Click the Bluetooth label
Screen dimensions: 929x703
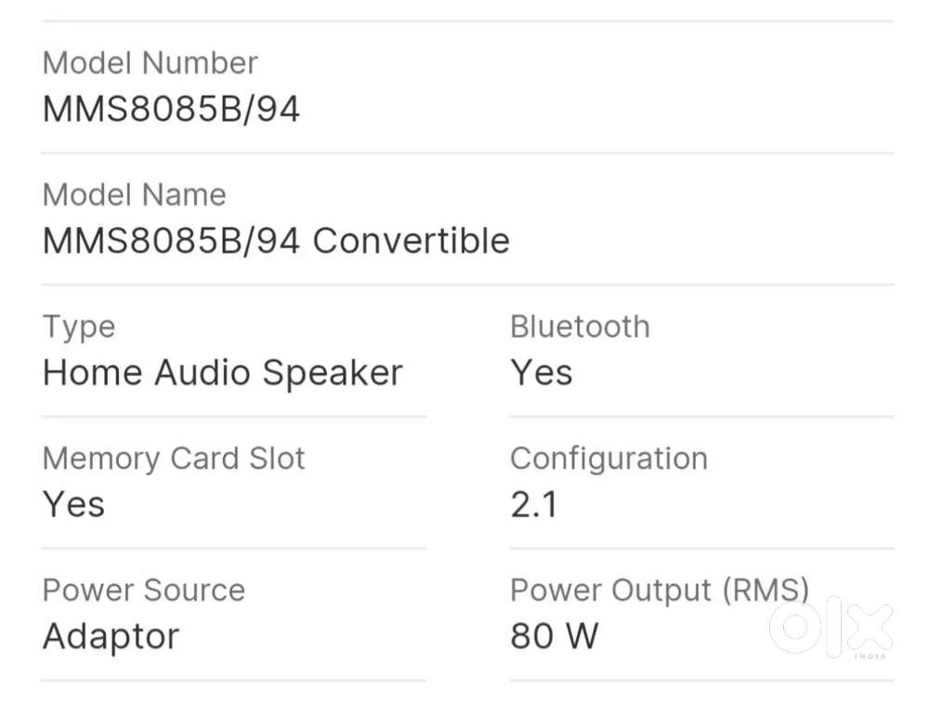(580, 327)
